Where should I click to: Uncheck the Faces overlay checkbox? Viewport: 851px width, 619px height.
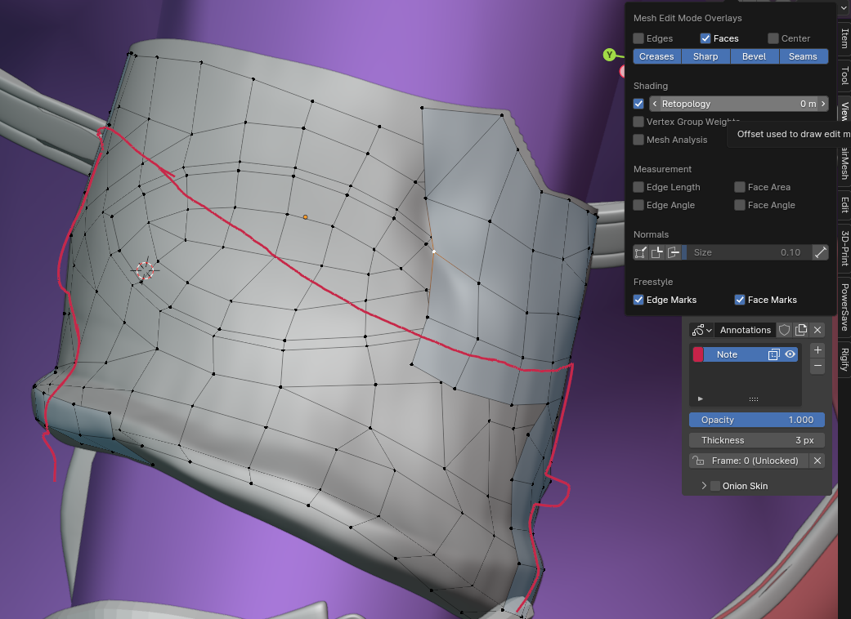point(705,38)
